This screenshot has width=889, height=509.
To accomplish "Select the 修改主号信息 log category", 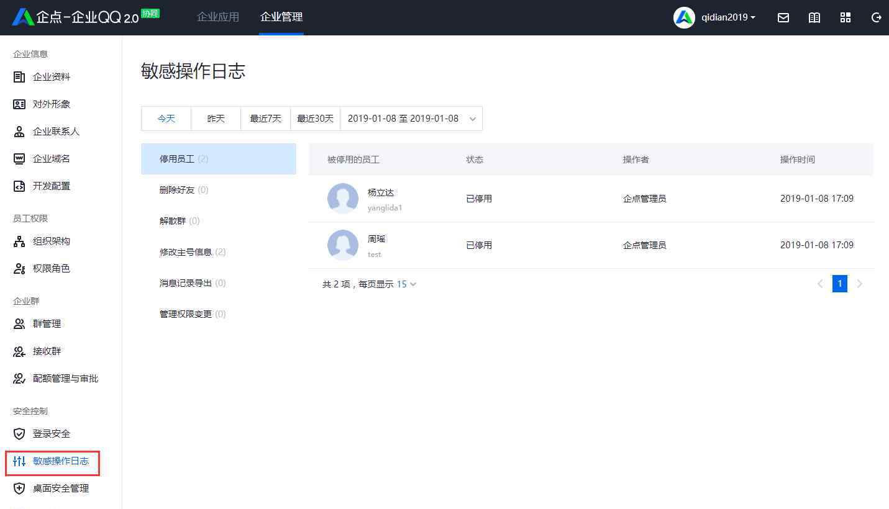I will point(219,252).
